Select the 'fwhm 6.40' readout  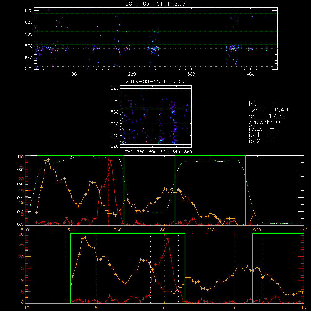pos(268,110)
